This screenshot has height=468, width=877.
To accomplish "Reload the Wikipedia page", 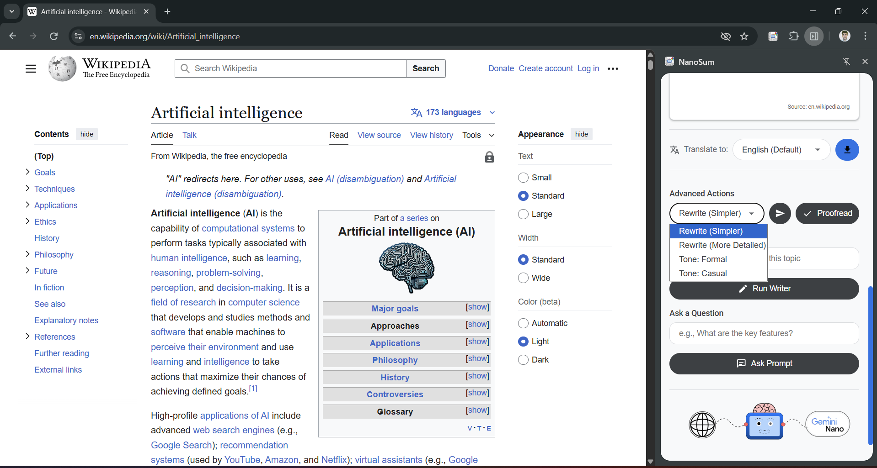I will point(53,36).
